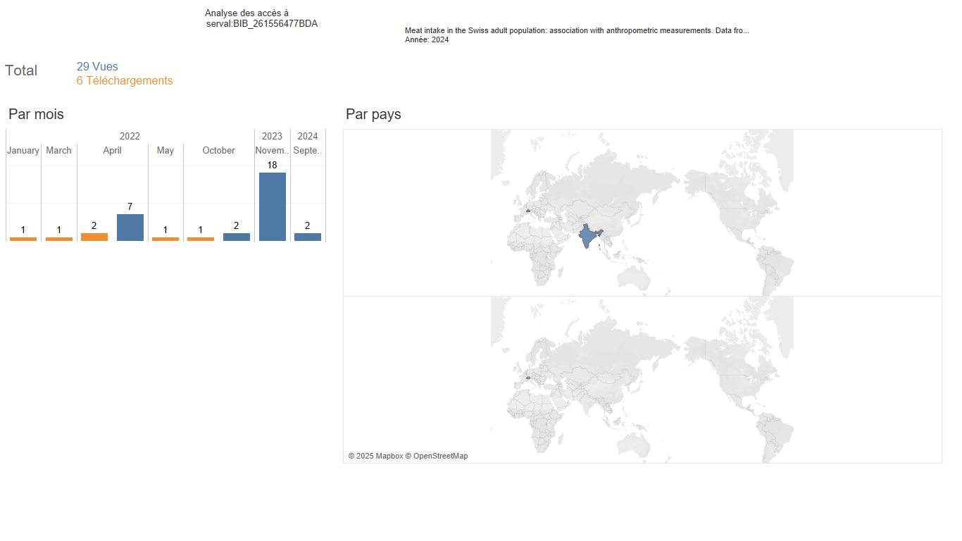The height and width of the screenshot is (541, 962).
Task: Click the 2023 year header
Action: point(272,136)
